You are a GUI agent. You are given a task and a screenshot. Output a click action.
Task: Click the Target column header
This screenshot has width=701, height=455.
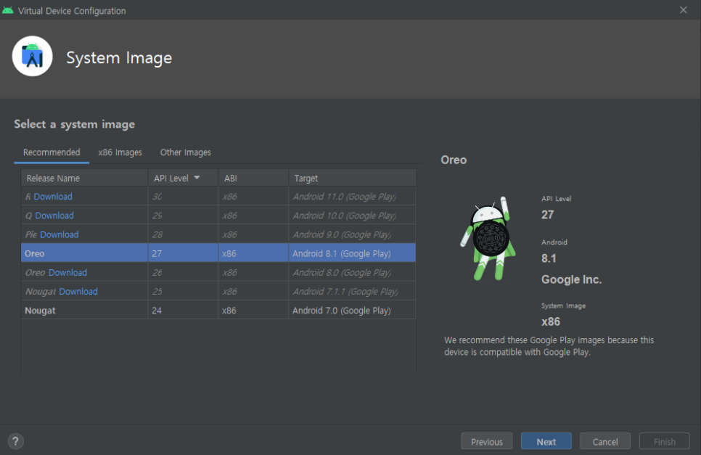[x=352, y=178]
